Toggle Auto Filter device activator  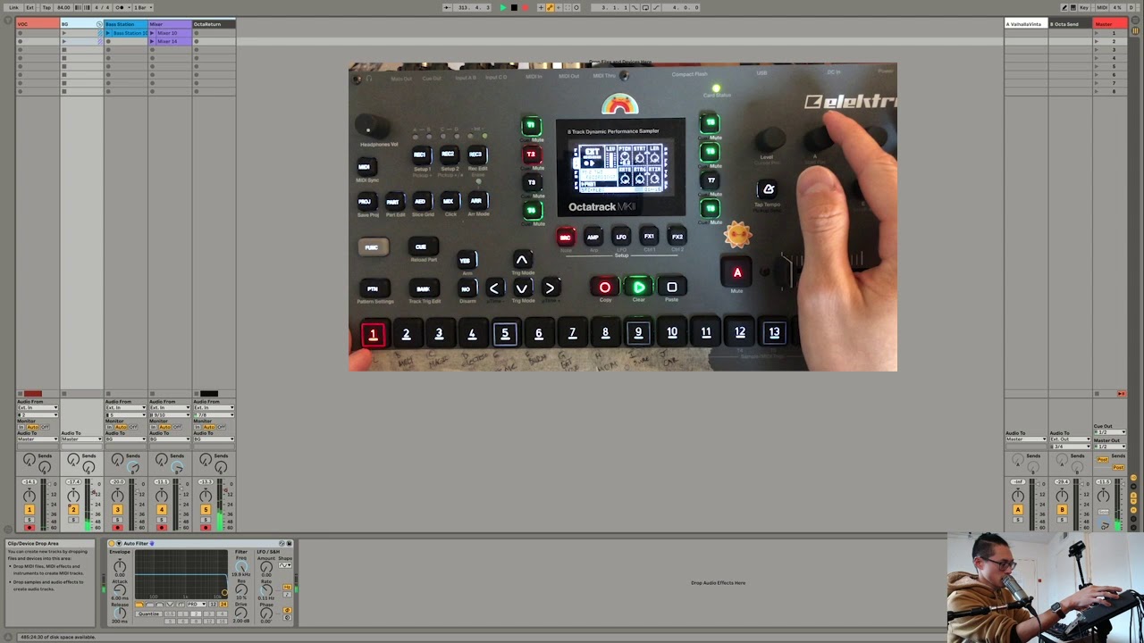tap(114, 543)
